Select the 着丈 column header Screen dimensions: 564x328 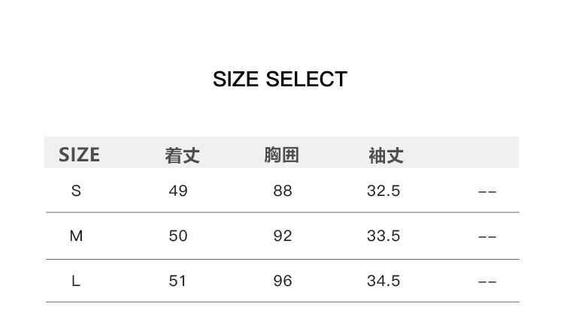pos(183,155)
